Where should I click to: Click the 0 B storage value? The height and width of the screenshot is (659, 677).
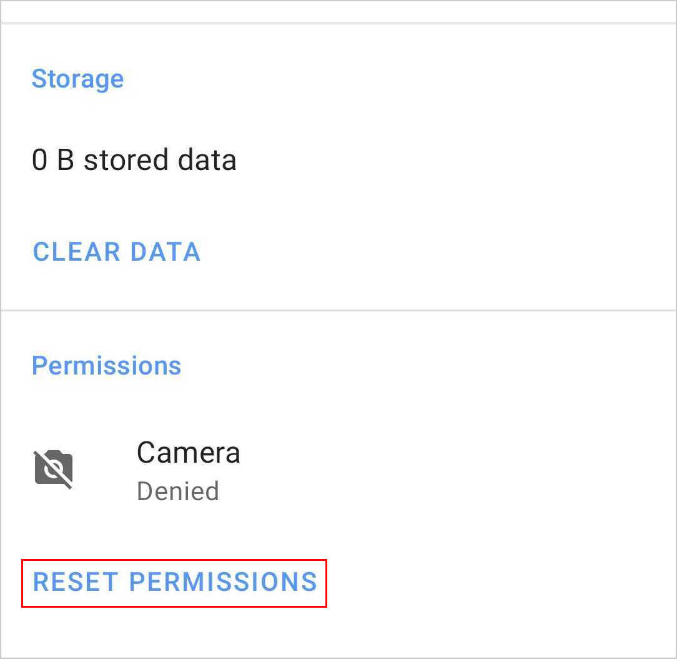tap(52, 160)
